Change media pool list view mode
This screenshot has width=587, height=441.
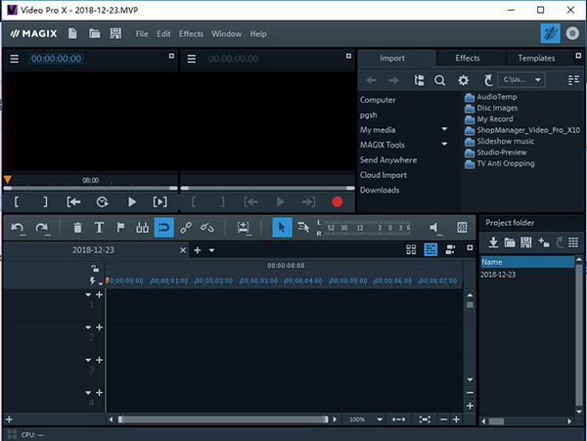click(573, 80)
